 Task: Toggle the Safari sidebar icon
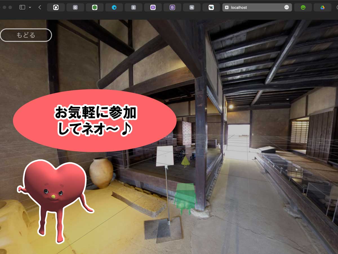click(x=22, y=7)
